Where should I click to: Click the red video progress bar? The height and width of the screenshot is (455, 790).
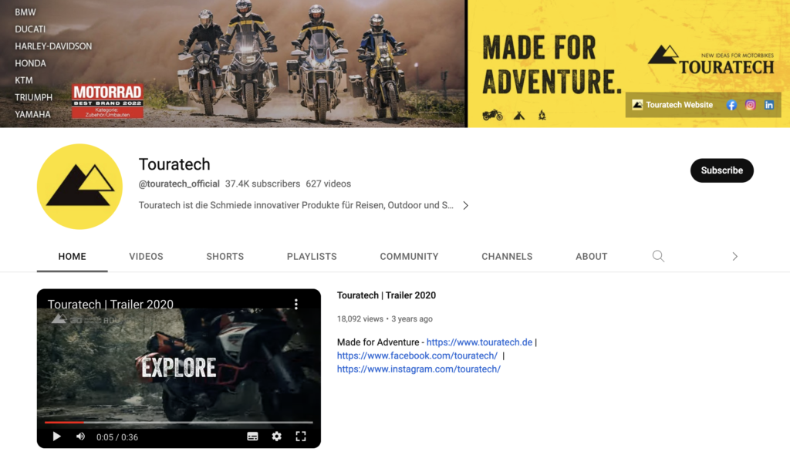click(x=66, y=422)
